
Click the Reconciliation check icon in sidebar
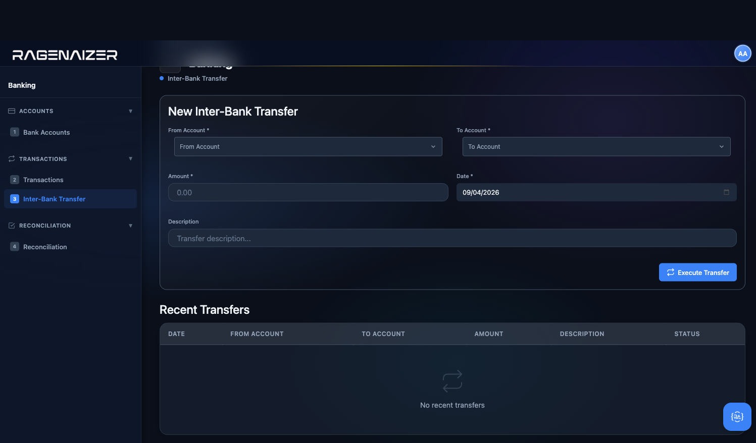click(x=12, y=226)
